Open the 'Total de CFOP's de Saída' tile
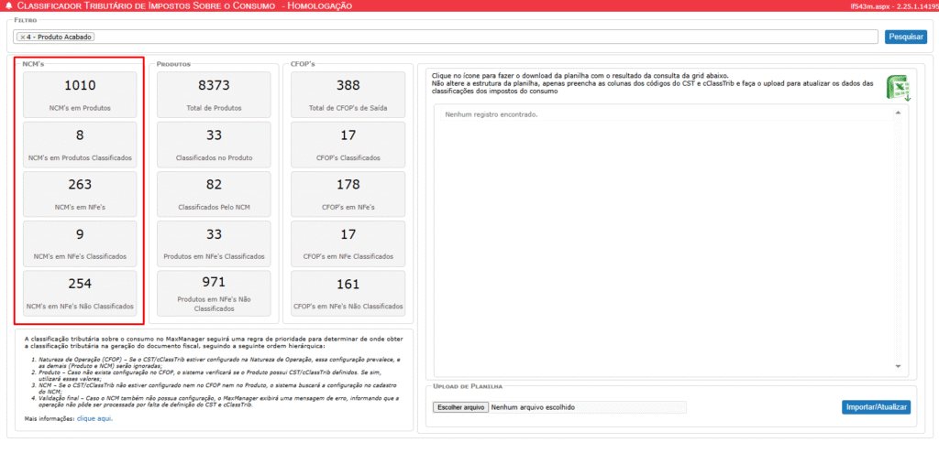This screenshot has width=939, height=453. 348,94
